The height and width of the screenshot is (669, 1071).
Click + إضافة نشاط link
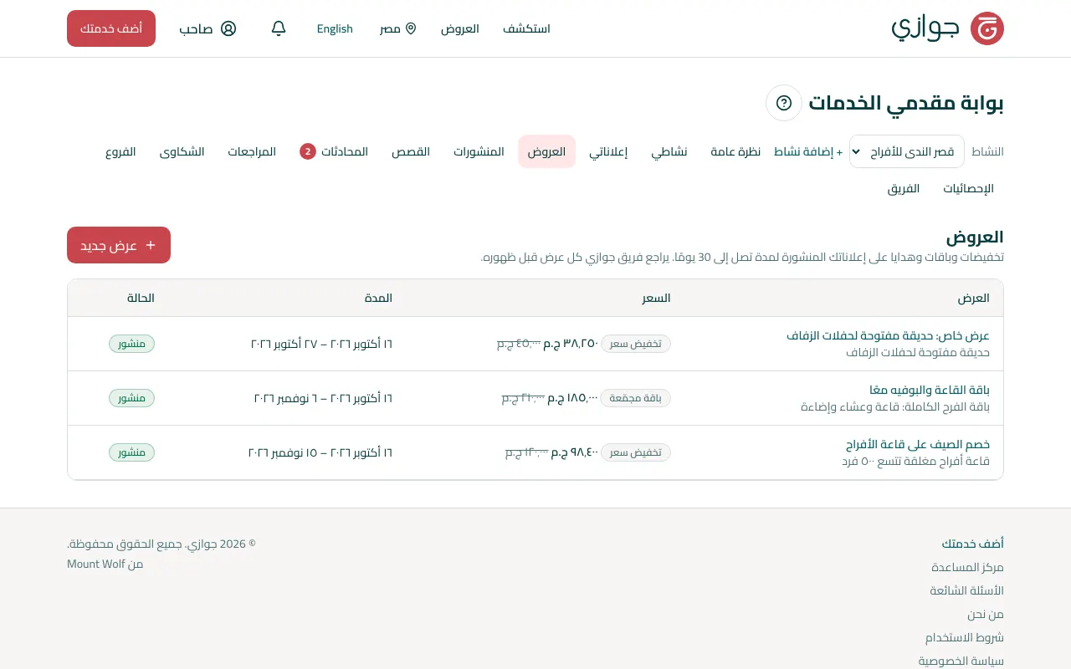[808, 151]
